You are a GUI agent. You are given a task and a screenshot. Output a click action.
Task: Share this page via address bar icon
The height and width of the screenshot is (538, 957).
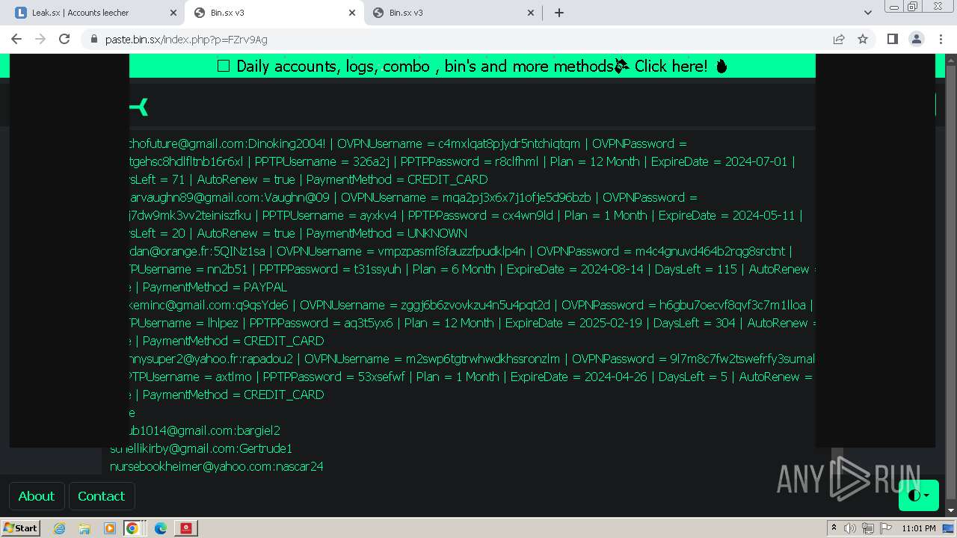tap(839, 39)
